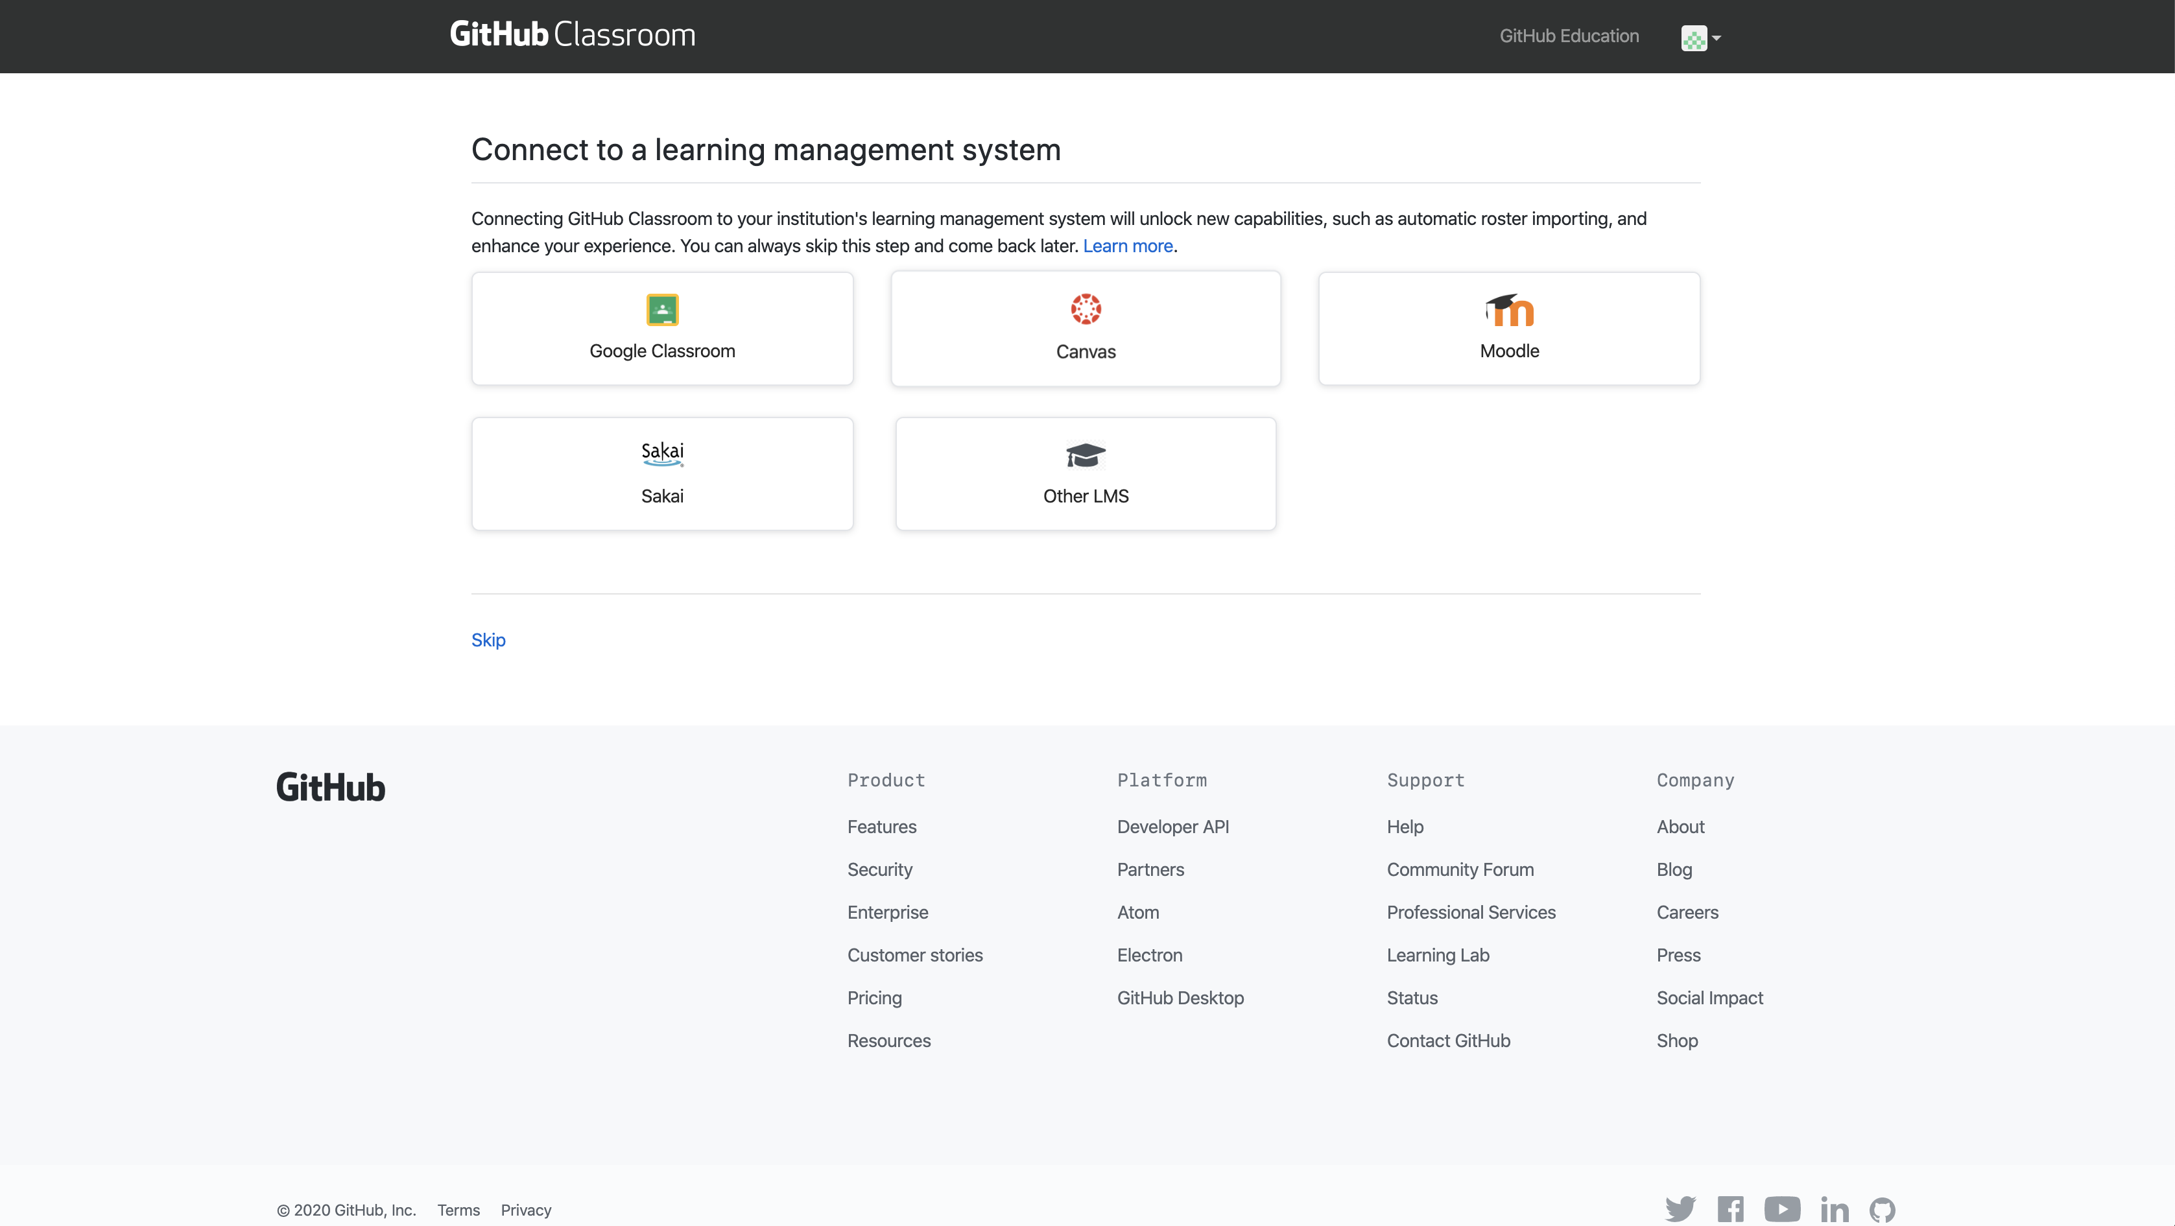Click the Platform column heading
The image size is (2175, 1226).
1162,780
